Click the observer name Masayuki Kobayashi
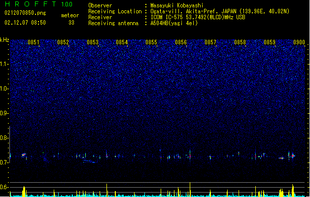This screenshot has width=310, height=197. pyautogui.click(x=177, y=5)
